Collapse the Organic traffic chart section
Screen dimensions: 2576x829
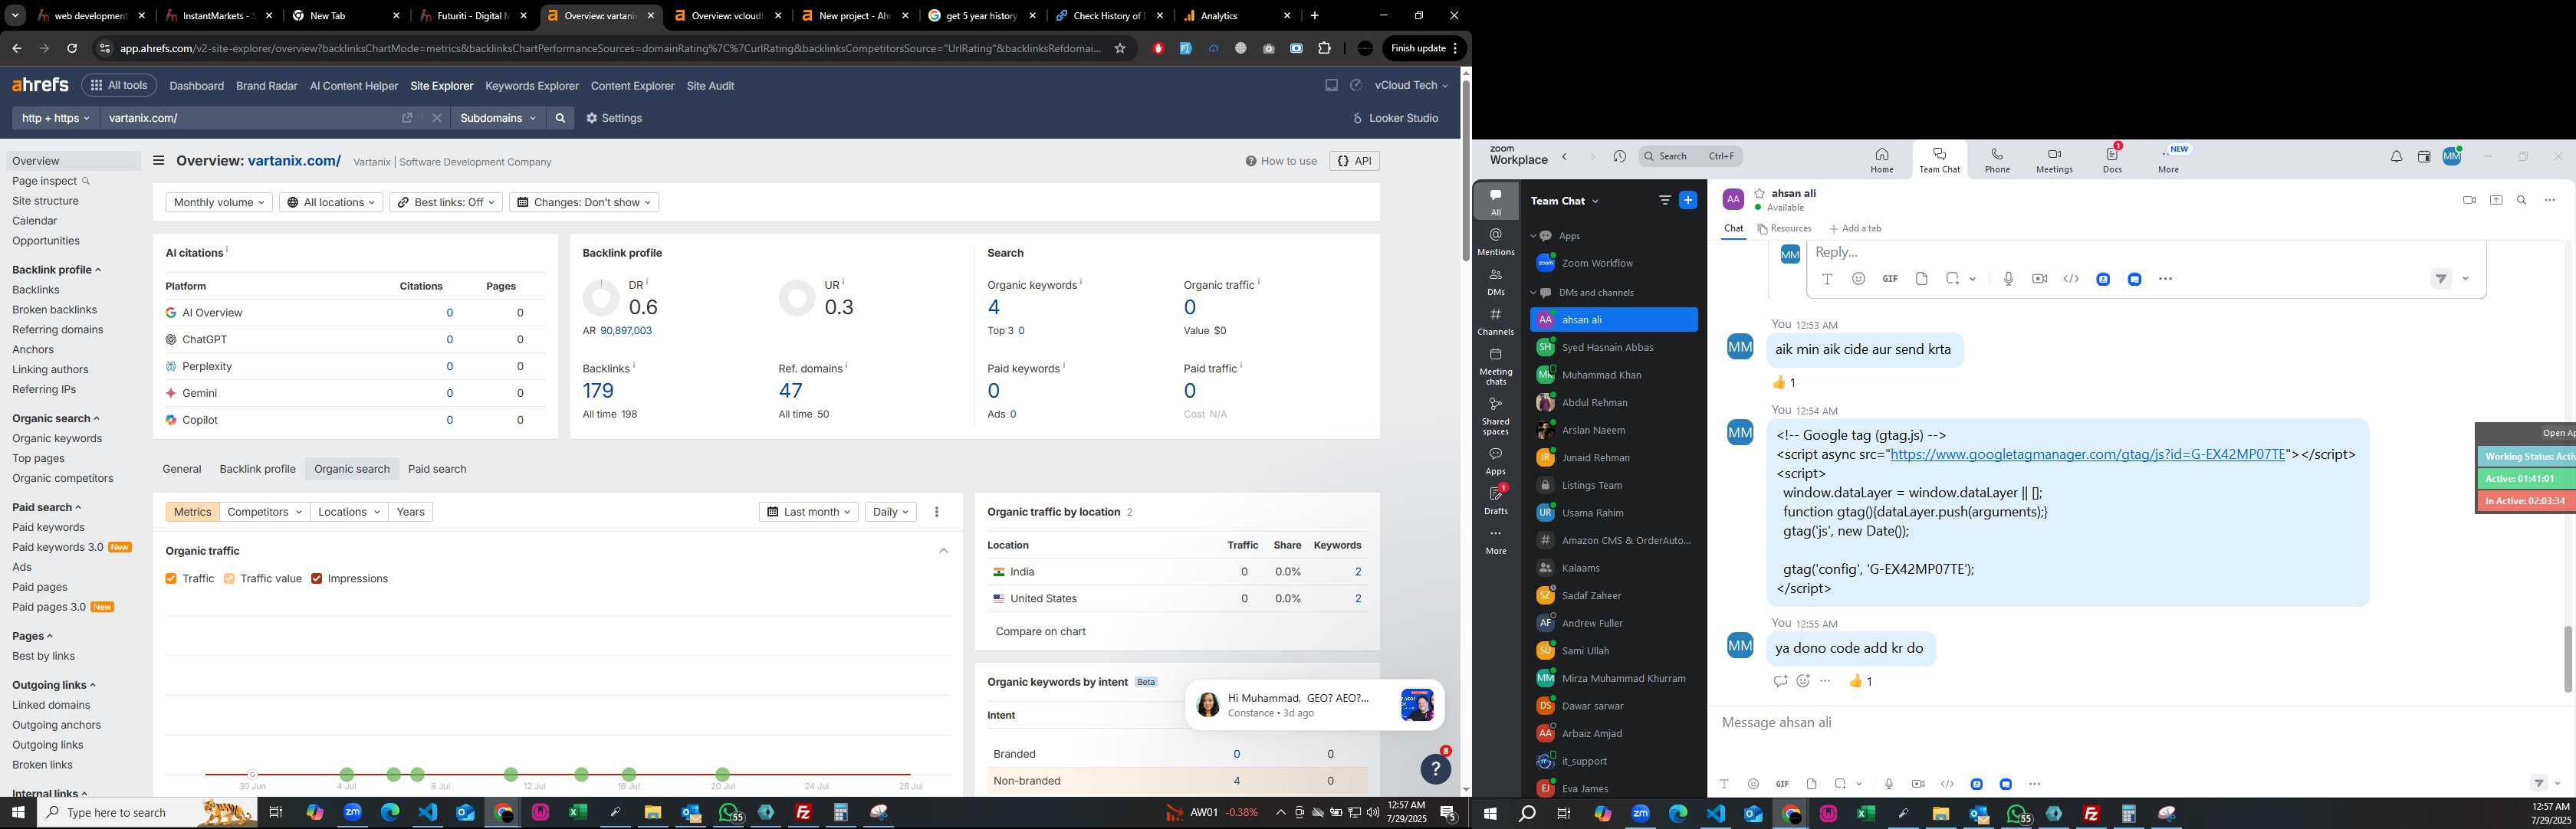[943, 550]
